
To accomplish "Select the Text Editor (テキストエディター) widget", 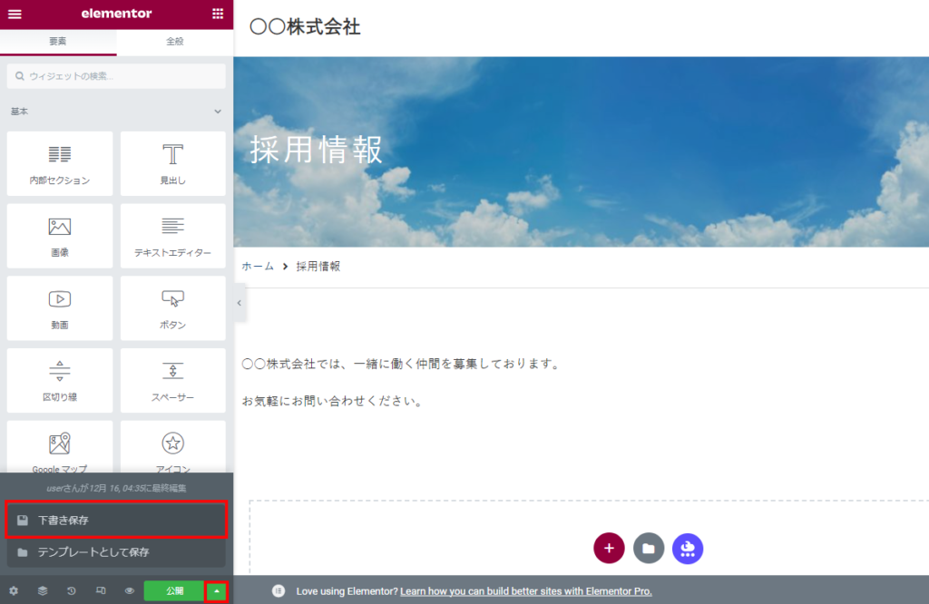I will tap(173, 236).
